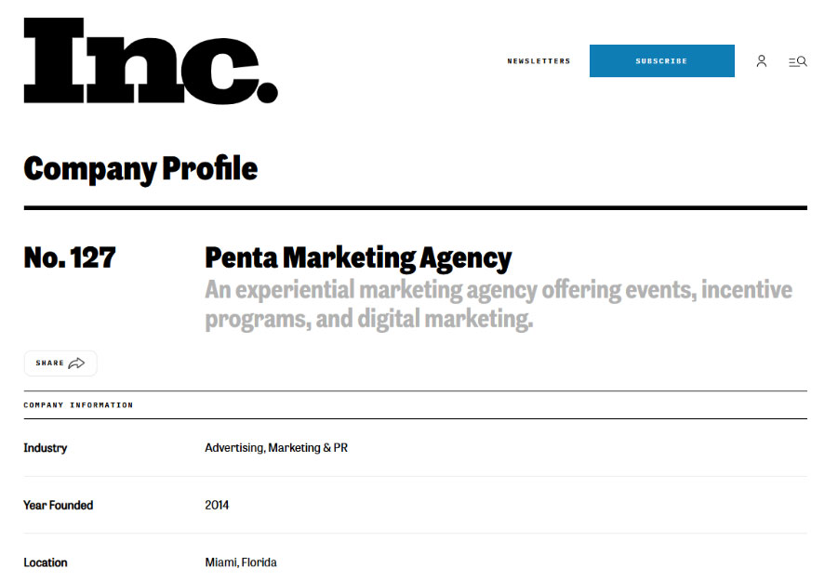The height and width of the screenshot is (581, 838).
Task: Click the Penta Marketing Agency title
Action: (x=358, y=257)
